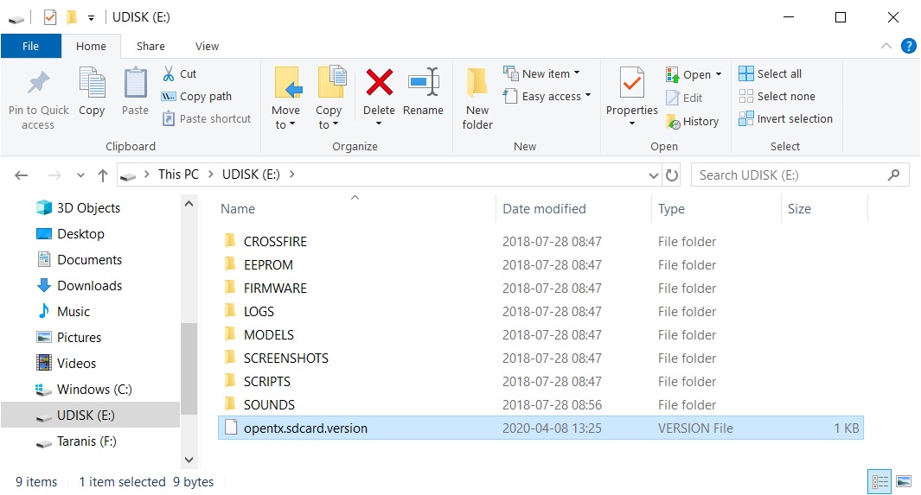
Task: Switch to Large icons view in status bar
Action: click(x=904, y=482)
